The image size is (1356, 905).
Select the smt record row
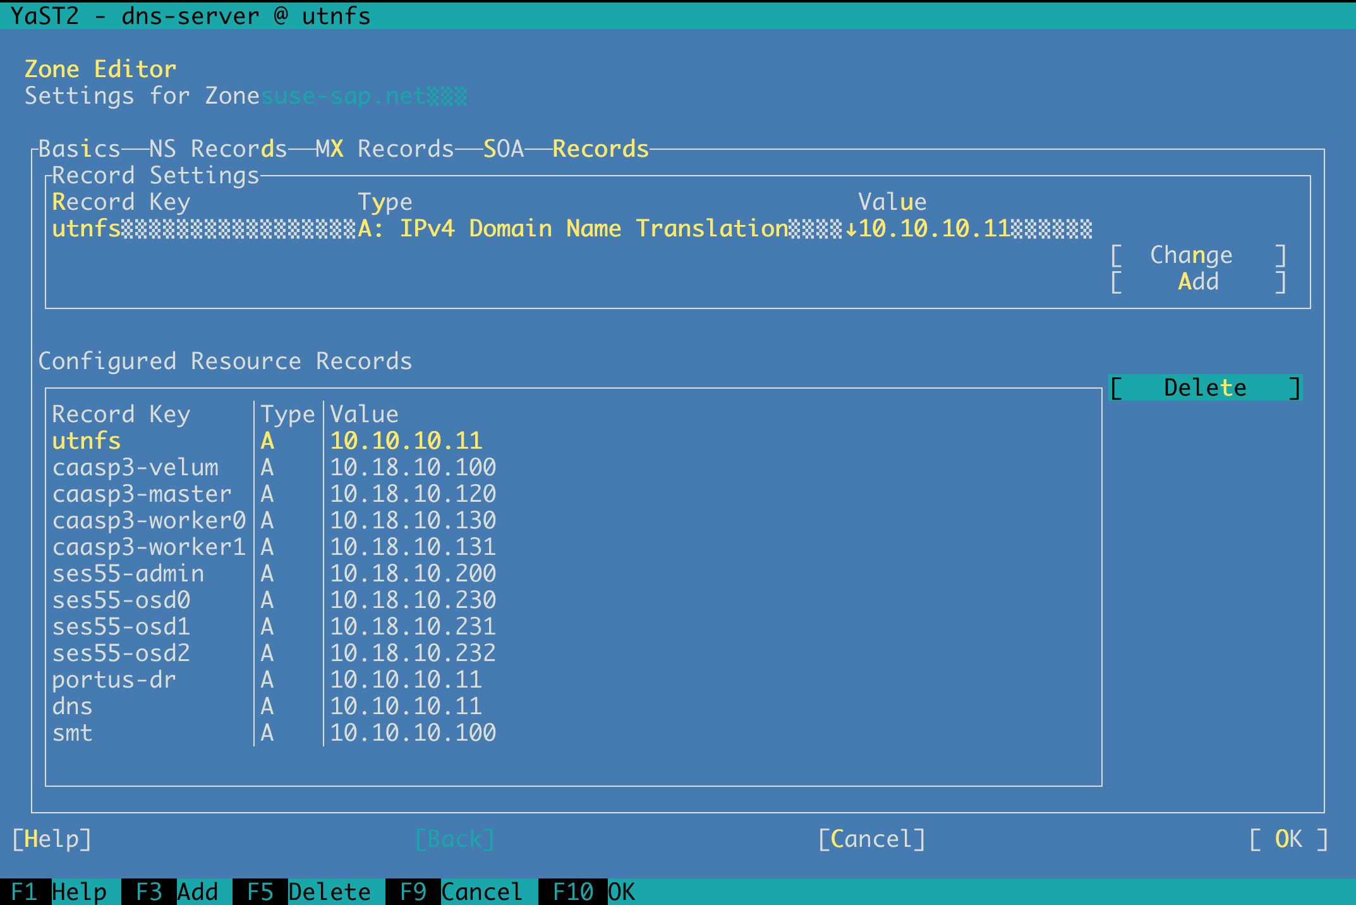coord(72,733)
